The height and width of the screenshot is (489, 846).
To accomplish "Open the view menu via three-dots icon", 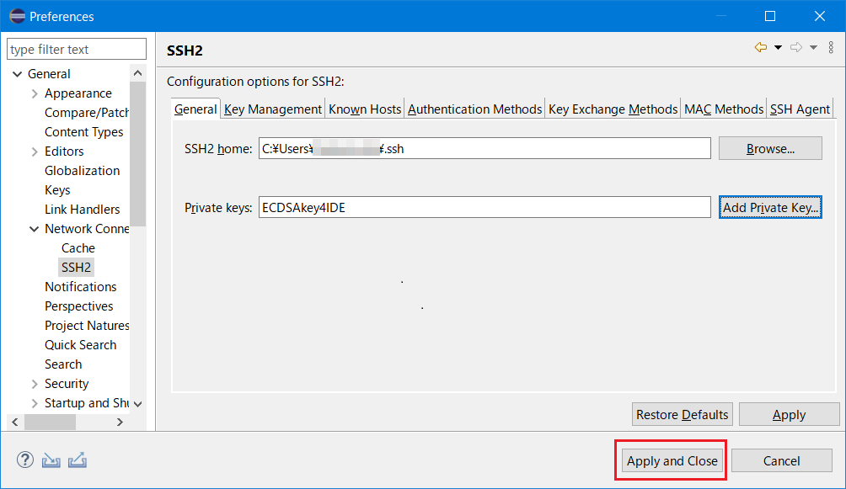I will tap(831, 47).
